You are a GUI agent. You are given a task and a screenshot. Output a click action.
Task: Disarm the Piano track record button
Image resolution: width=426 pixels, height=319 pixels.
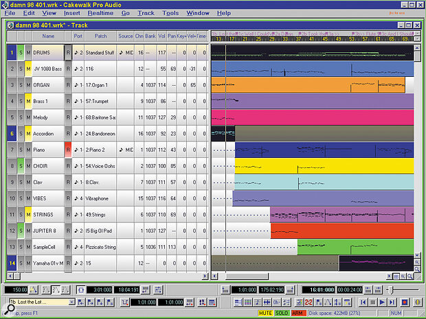coord(68,150)
